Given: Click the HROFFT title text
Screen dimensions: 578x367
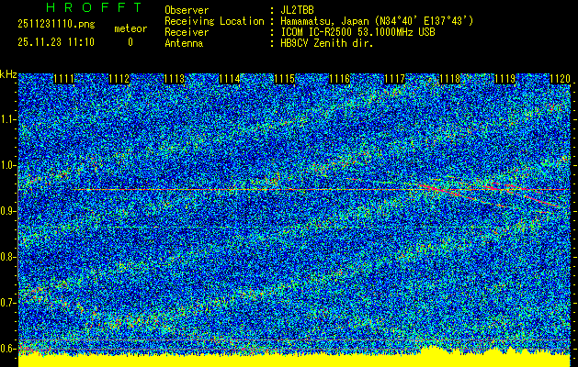Looking at the screenshot, I should [x=81, y=8].
